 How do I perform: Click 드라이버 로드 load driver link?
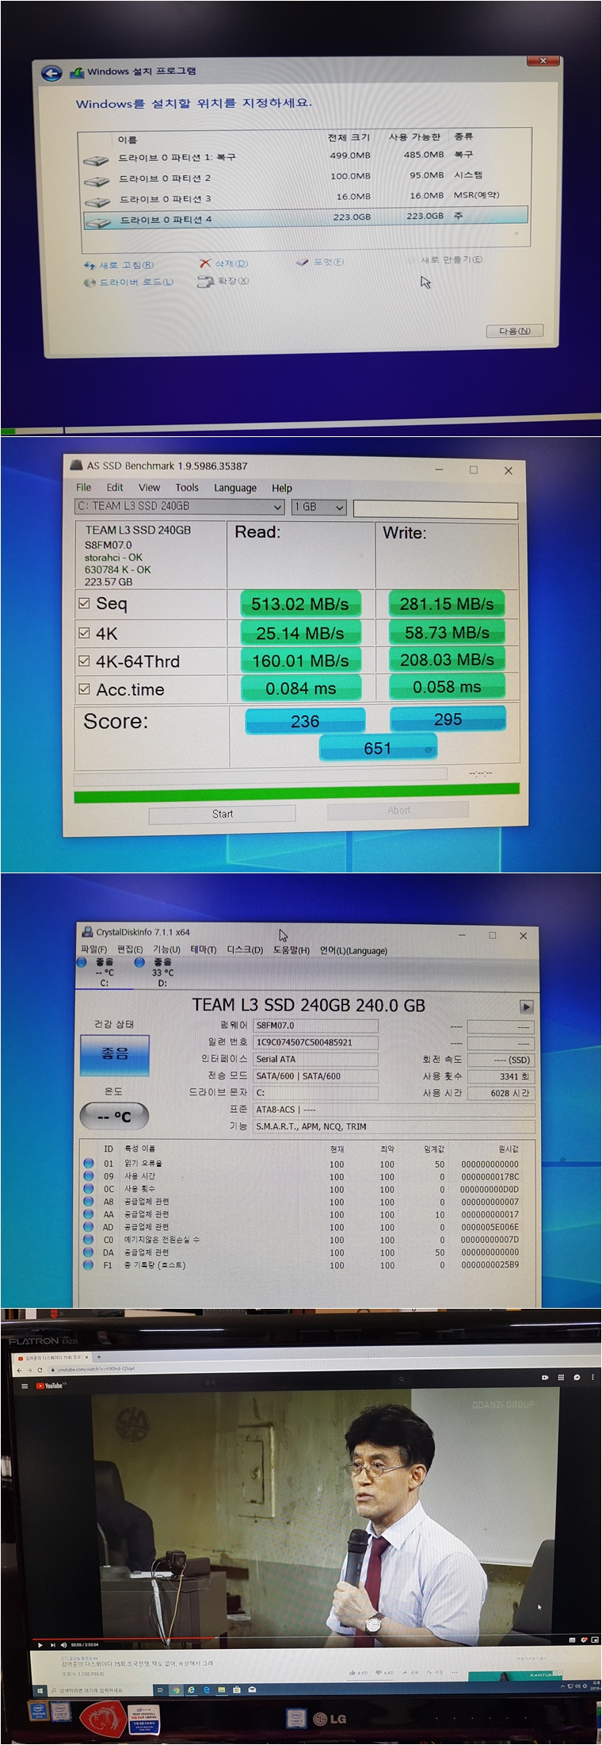pos(129,282)
